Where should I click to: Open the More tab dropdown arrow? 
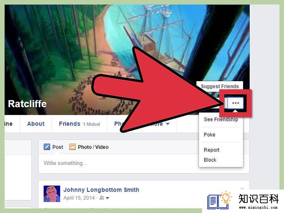tap(168, 124)
